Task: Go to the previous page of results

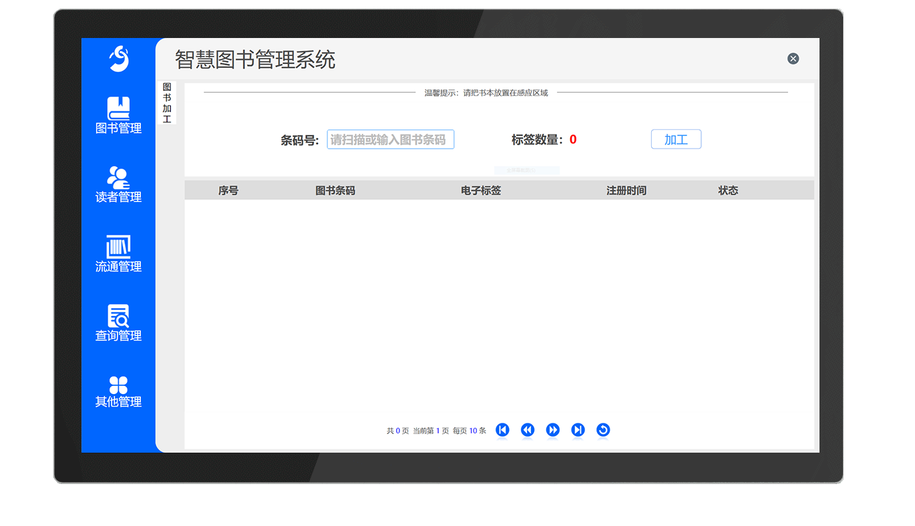Action: point(528,430)
